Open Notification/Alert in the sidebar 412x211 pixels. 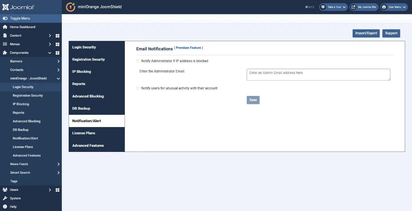pos(31,138)
